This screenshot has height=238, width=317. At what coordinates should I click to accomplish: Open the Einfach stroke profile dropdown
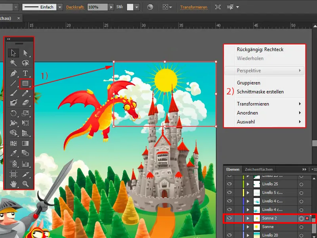click(x=60, y=7)
